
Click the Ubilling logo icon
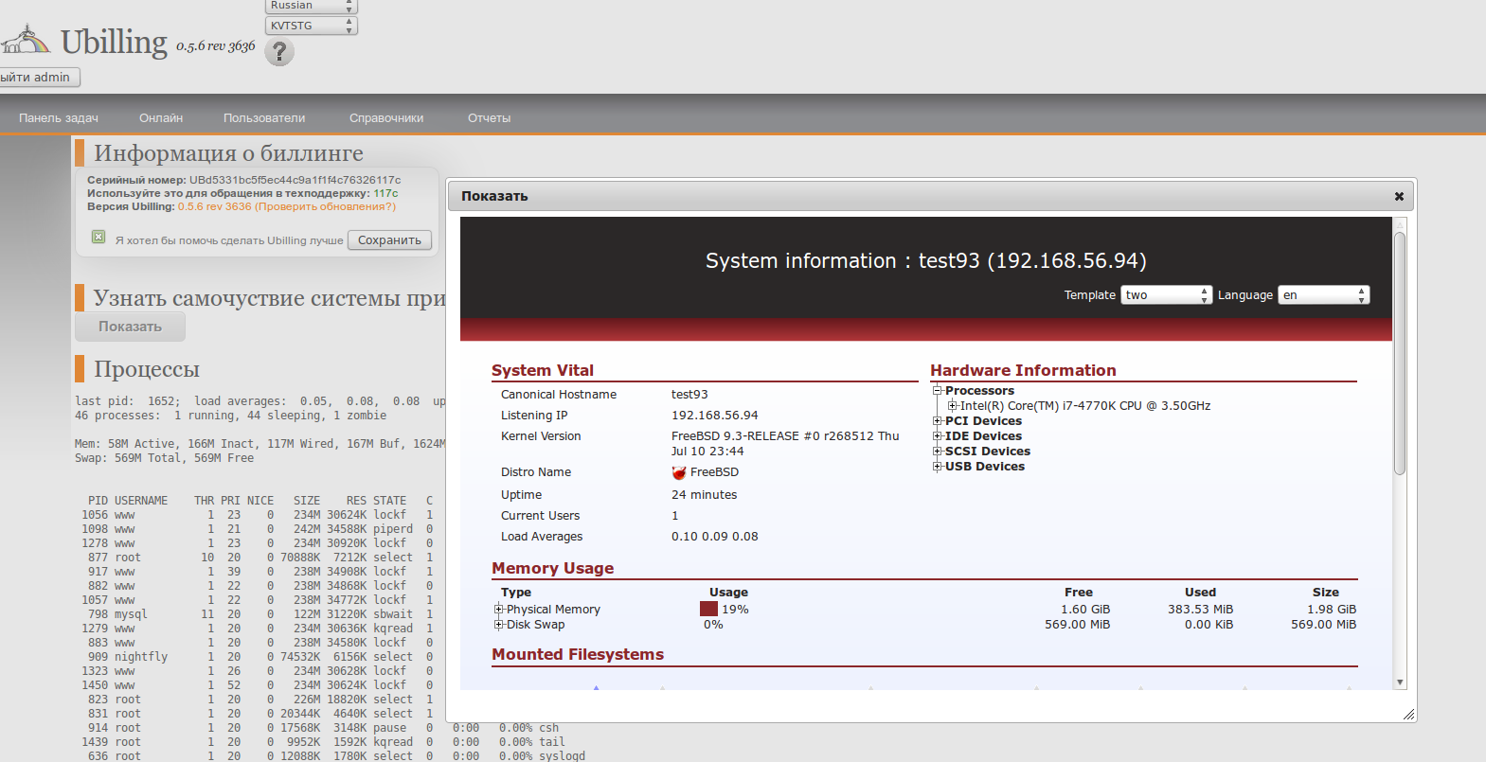point(25,40)
